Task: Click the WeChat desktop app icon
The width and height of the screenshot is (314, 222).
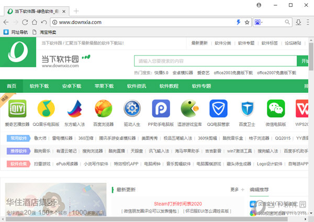Action: pos(276,109)
